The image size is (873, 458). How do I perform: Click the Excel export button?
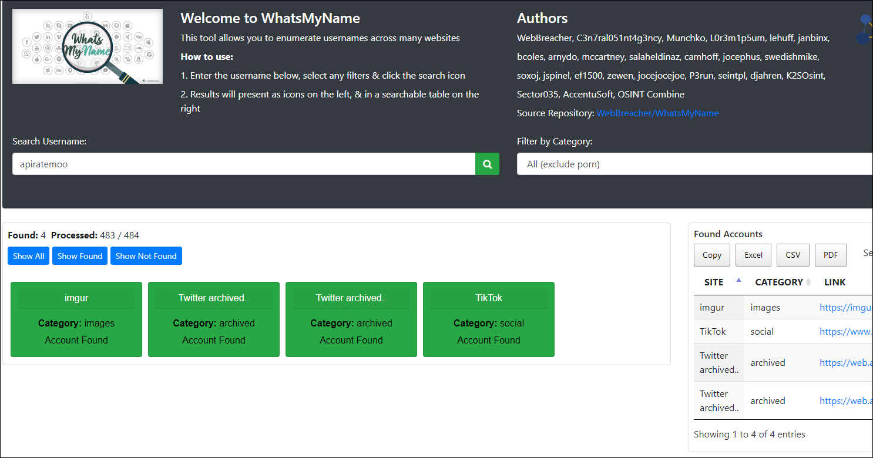coord(754,255)
